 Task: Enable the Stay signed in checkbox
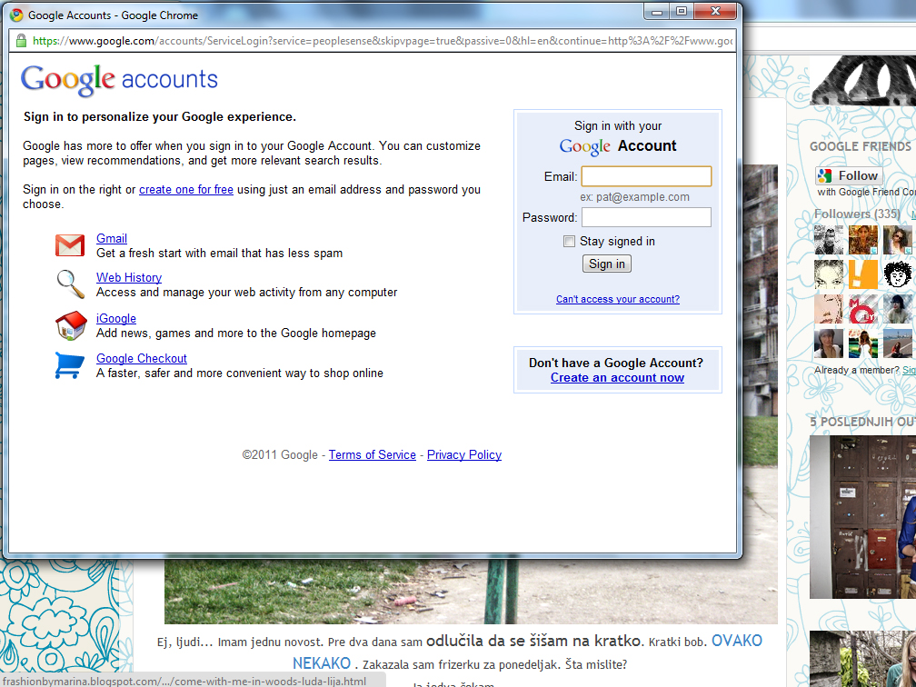[569, 242]
